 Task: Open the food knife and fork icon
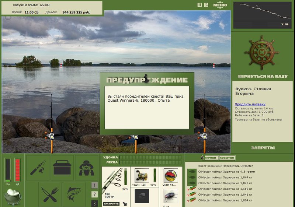point(50,194)
